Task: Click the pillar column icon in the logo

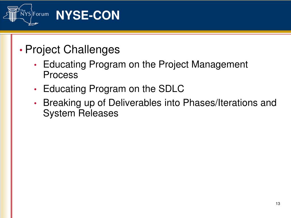Action: (x=13, y=14)
